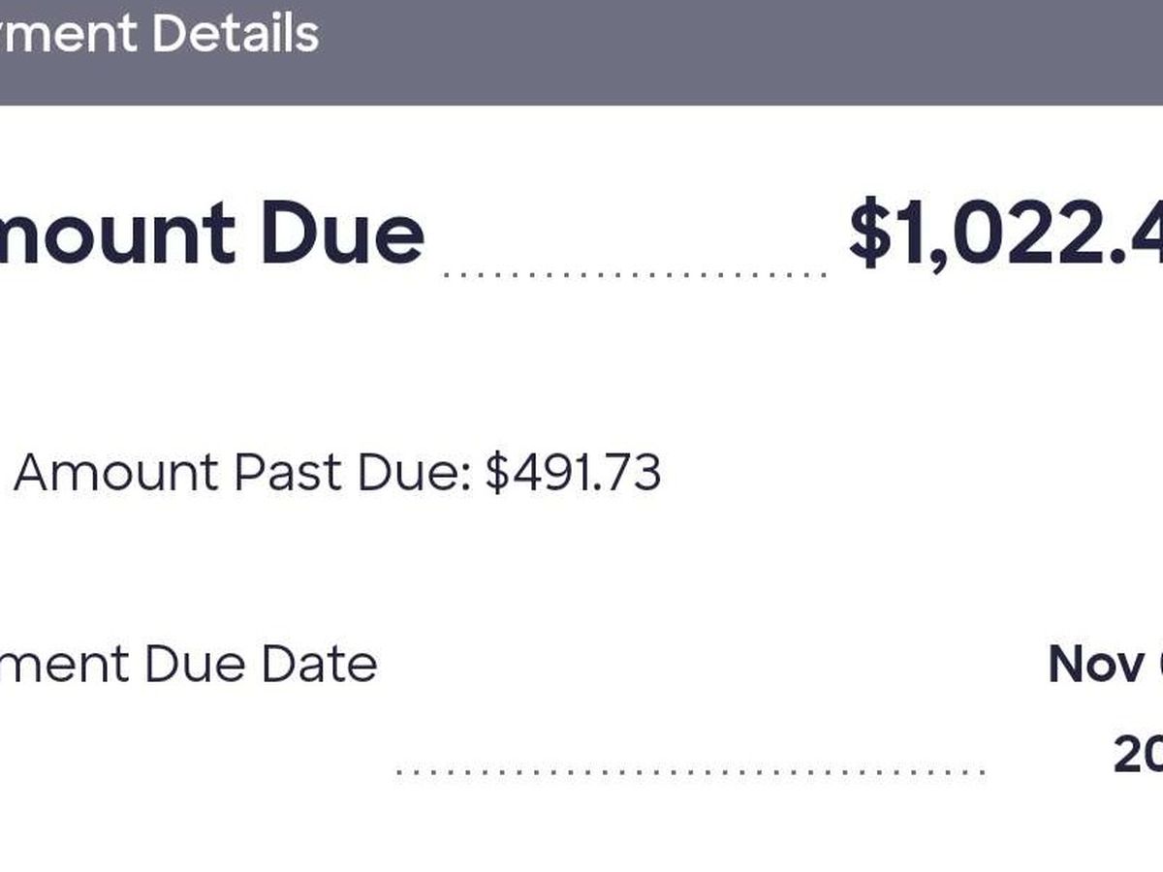Click the word Past in past due line
The height and width of the screenshot is (872, 1163).
coord(288,473)
